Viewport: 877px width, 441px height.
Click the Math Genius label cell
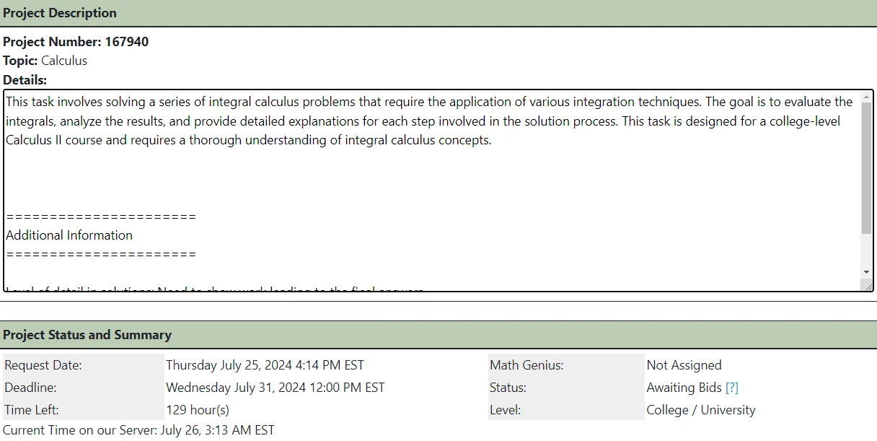tap(566, 365)
